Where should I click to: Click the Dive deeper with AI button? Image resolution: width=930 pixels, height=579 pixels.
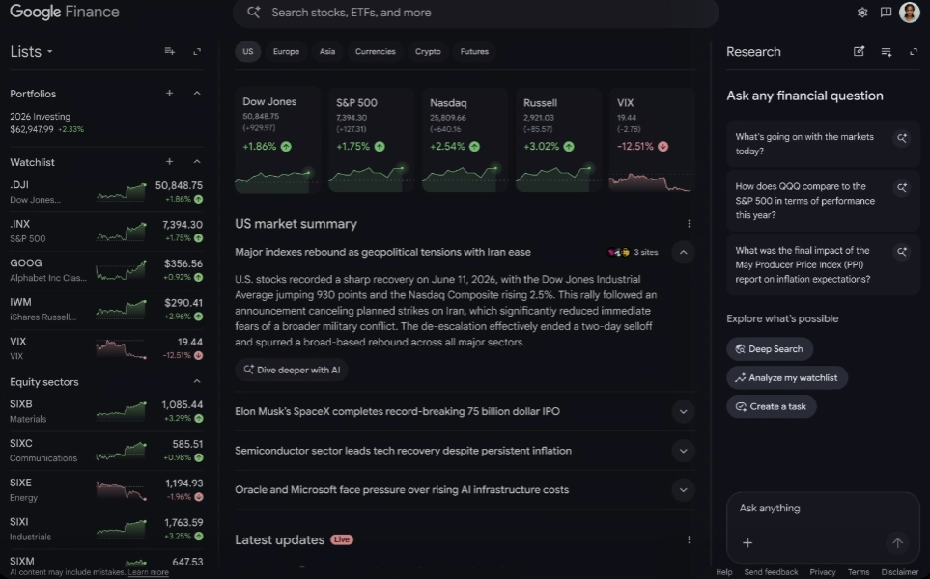(x=292, y=370)
